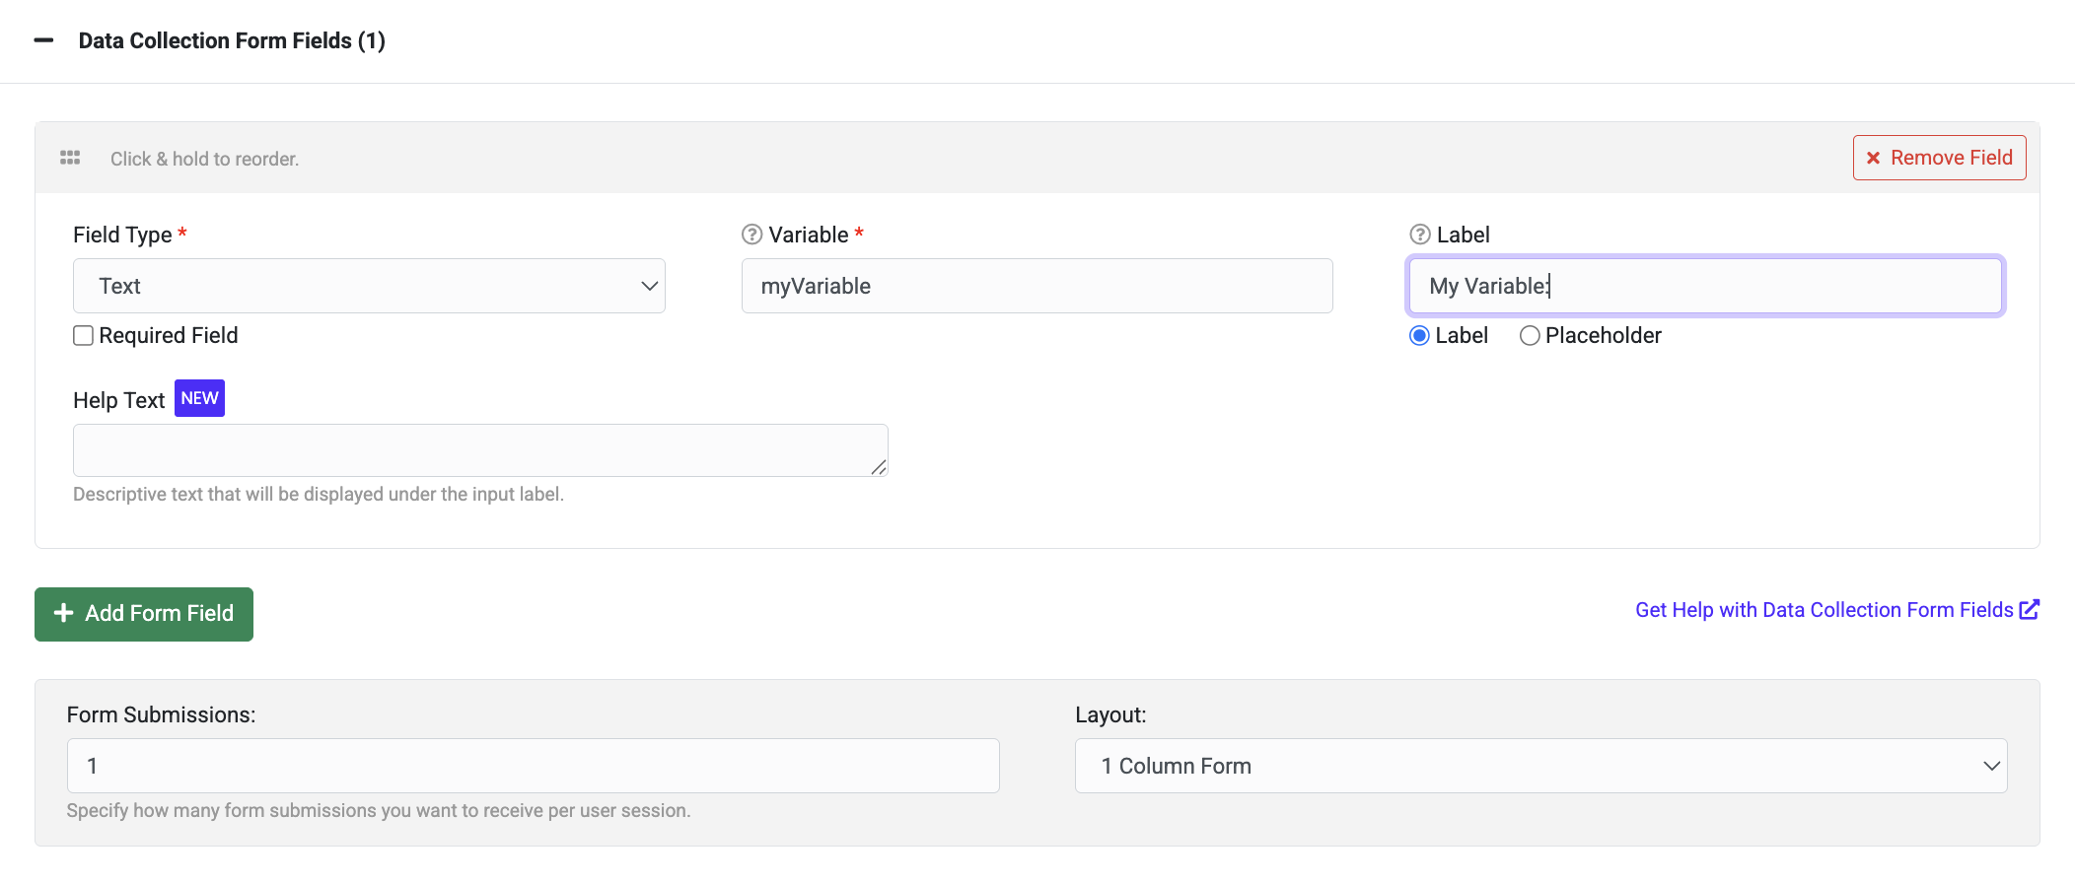Screen dimensions: 2075x883
Task: Click the Variable help question mark icon
Action: [751, 235]
